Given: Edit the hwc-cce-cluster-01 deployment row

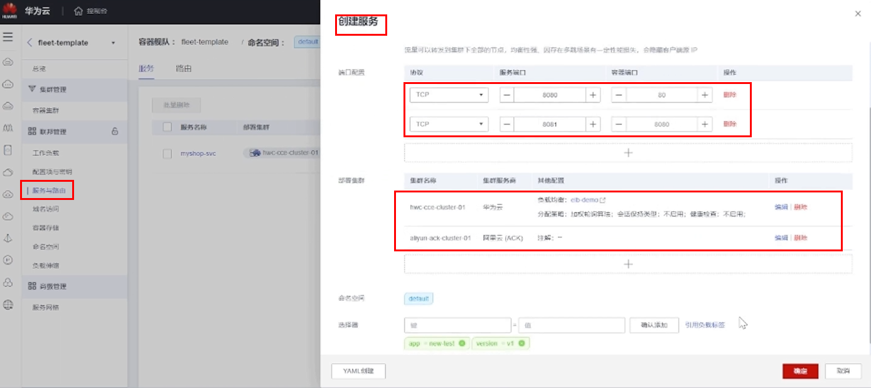Looking at the screenshot, I should click(781, 207).
